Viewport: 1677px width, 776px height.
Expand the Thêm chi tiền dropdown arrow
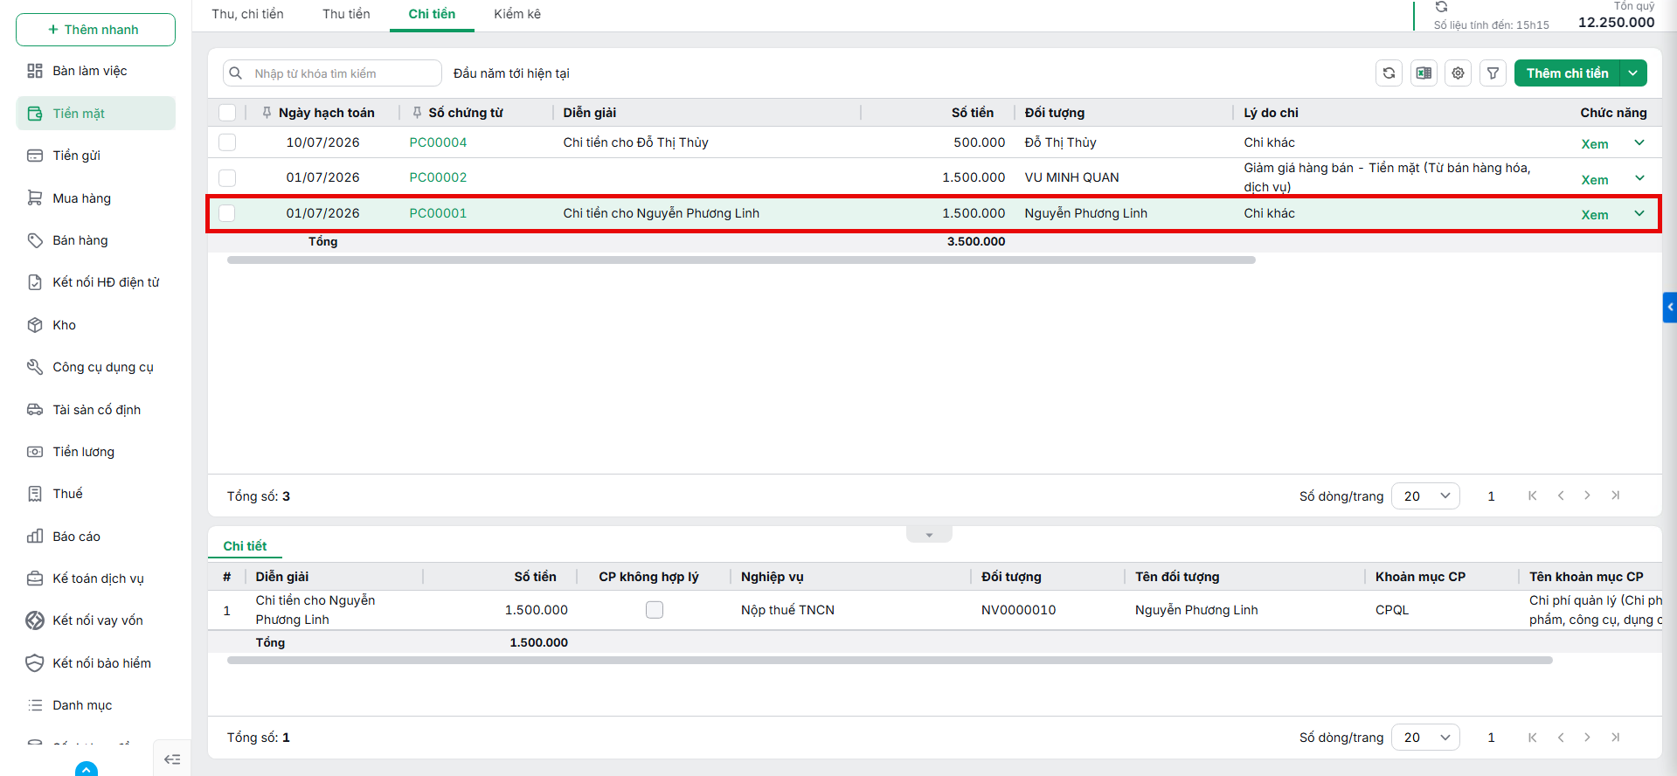coord(1633,73)
